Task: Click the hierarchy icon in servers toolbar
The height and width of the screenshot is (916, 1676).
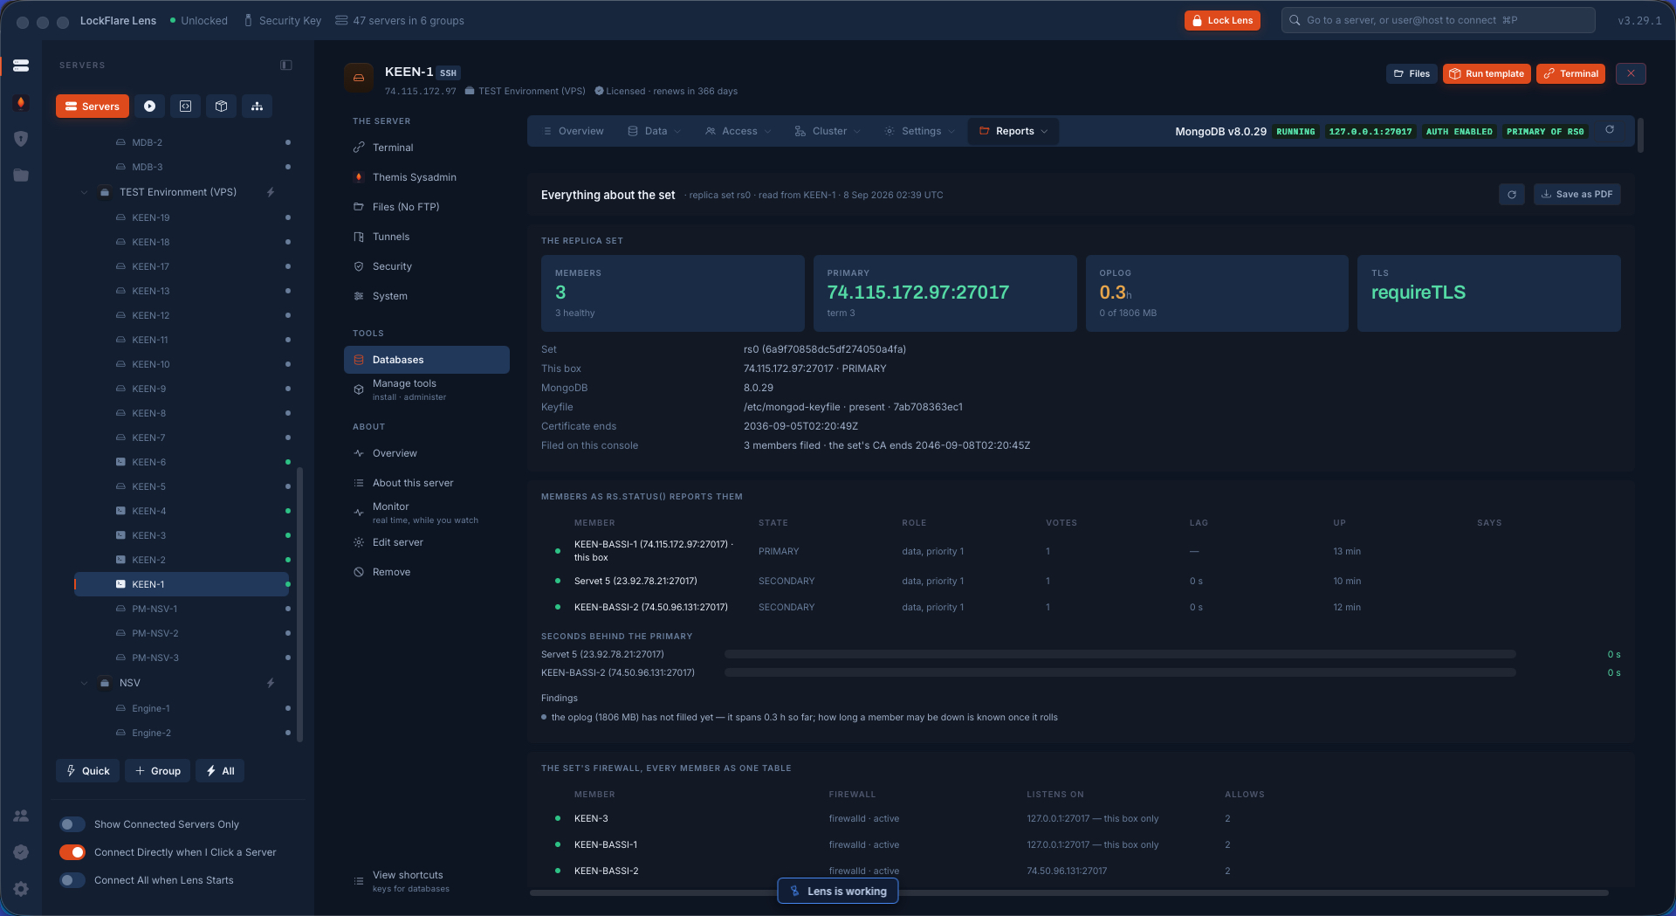Action: (x=257, y=107)
